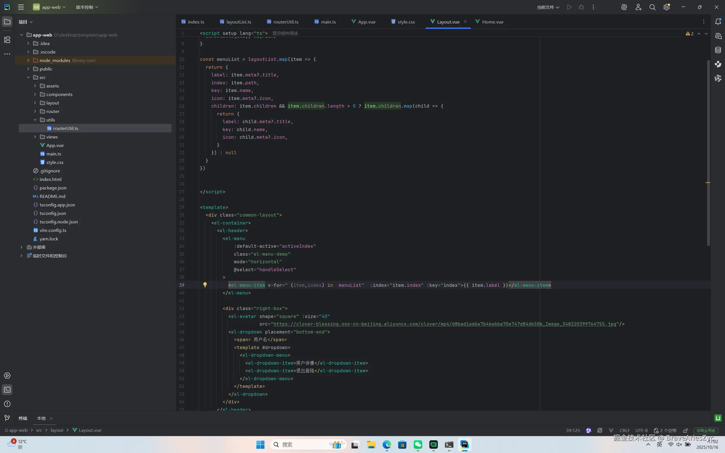Open the Problems tool window icon

7,404
